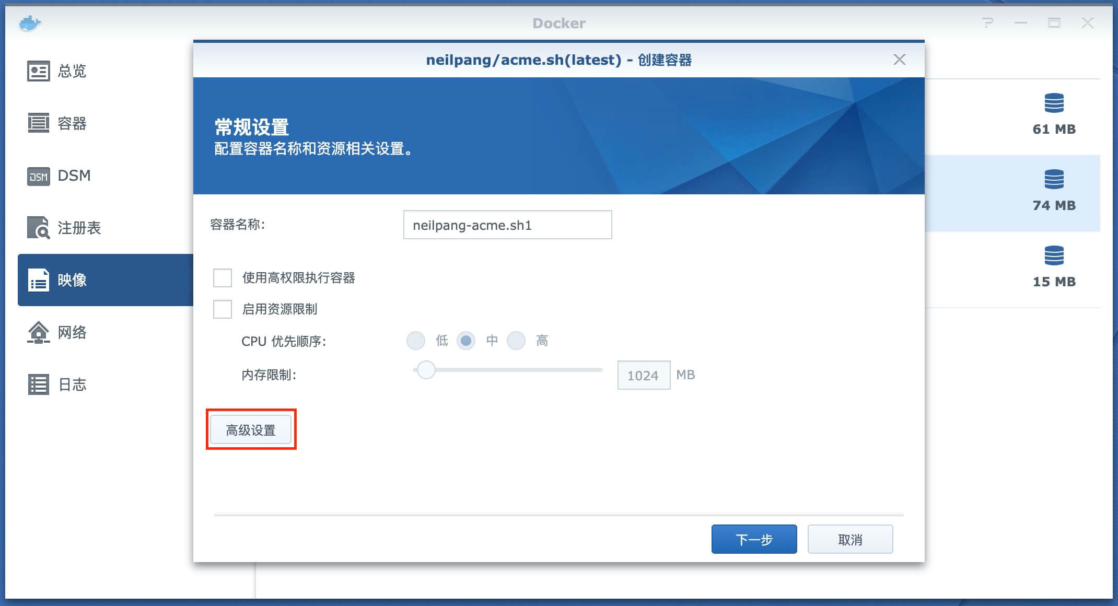Viewport: 1118px width, 606px height.
Task: Select the DSM sidebar icon
Action: (38, 176)
